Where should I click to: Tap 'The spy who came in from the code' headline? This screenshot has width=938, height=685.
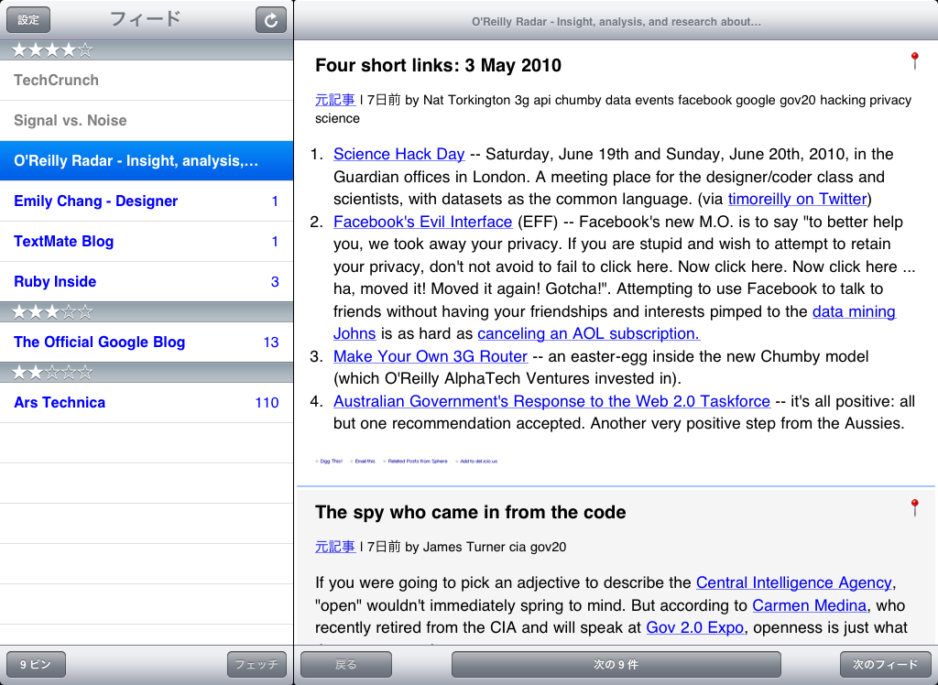pos(471,512)
